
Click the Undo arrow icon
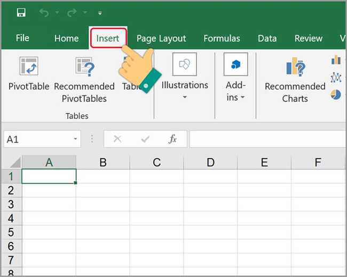coord(44,12)
